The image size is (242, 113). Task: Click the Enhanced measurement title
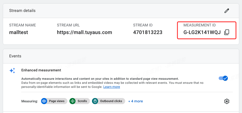41,70
